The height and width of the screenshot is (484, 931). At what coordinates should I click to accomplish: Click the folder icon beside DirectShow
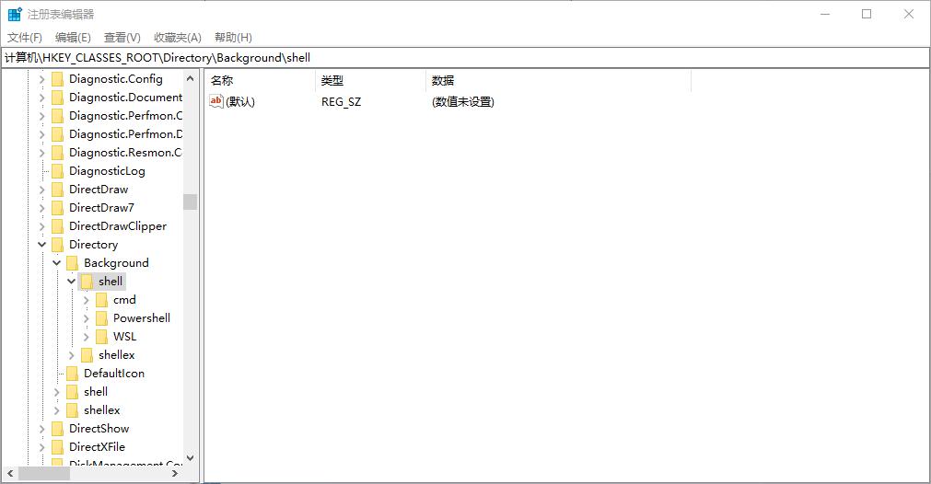58,428
